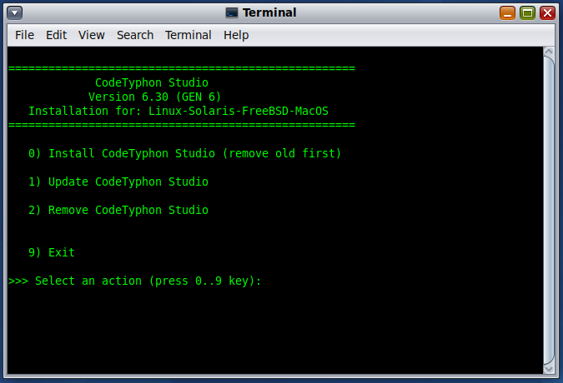Screen dimensions: 563x383
Task: Maximize the Terminal window
Action: (x=527, y=13)
